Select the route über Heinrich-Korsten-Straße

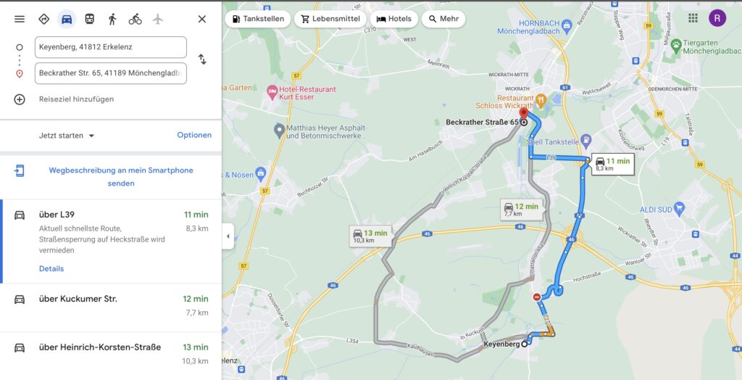[x=111, y=355]
